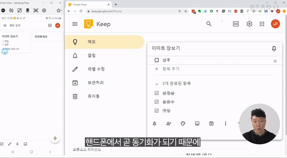Select the Google Keep browser tab
287x158 pixels.
89,5
